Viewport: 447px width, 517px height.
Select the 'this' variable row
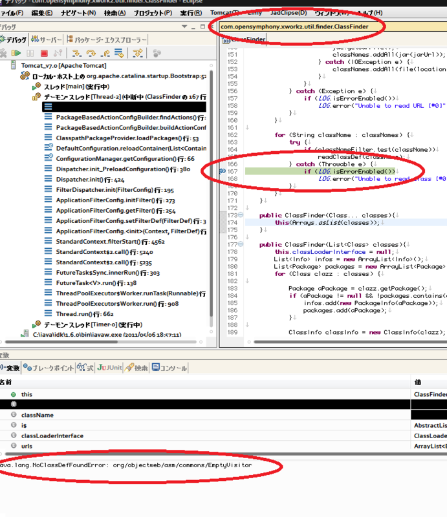point(224,394)
